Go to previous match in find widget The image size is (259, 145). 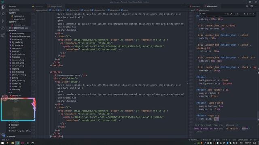point(244,14)
